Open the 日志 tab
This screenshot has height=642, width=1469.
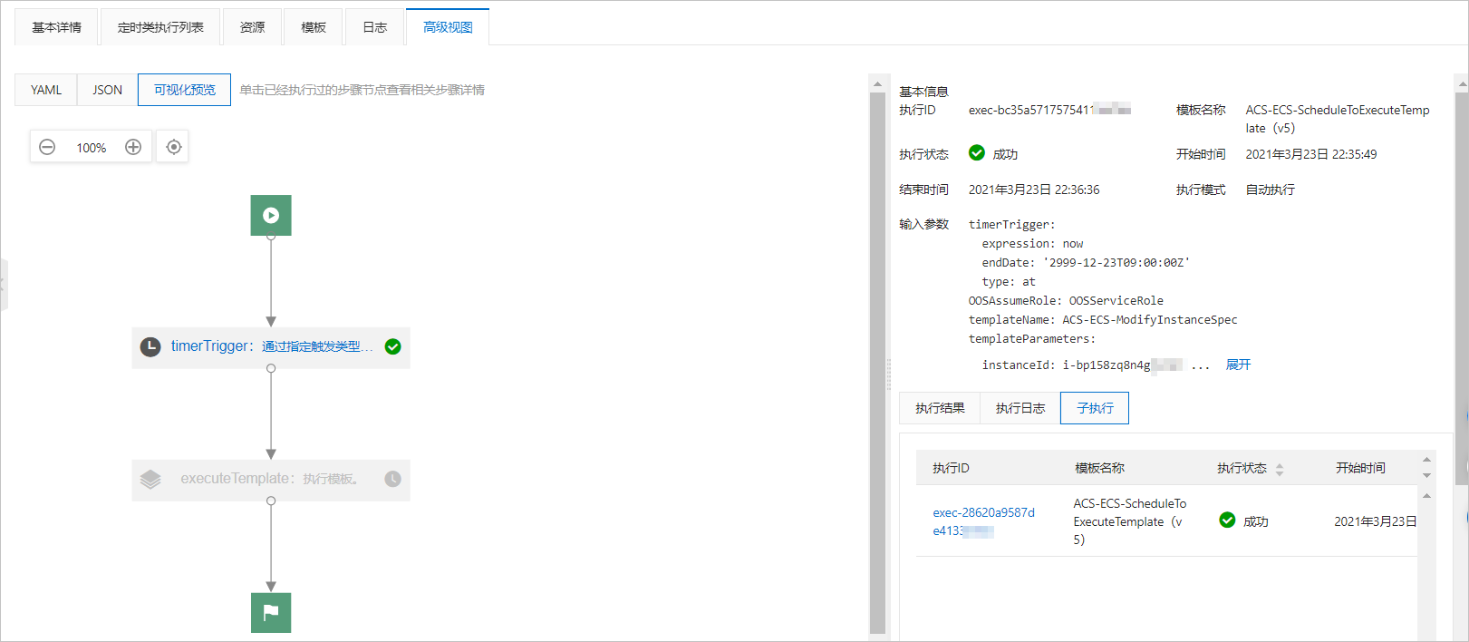pos(374,27)
